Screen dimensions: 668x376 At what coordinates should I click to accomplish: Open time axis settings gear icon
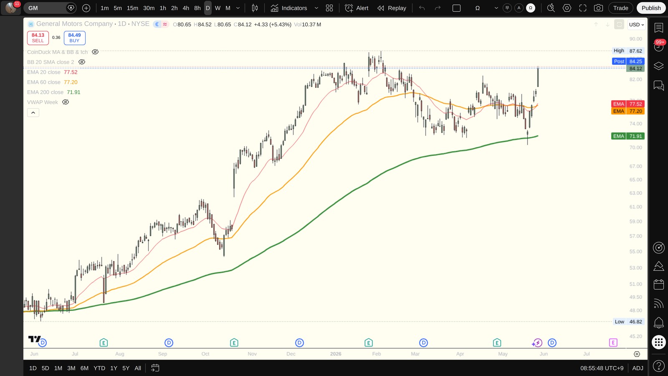click(x=637, y=354)
